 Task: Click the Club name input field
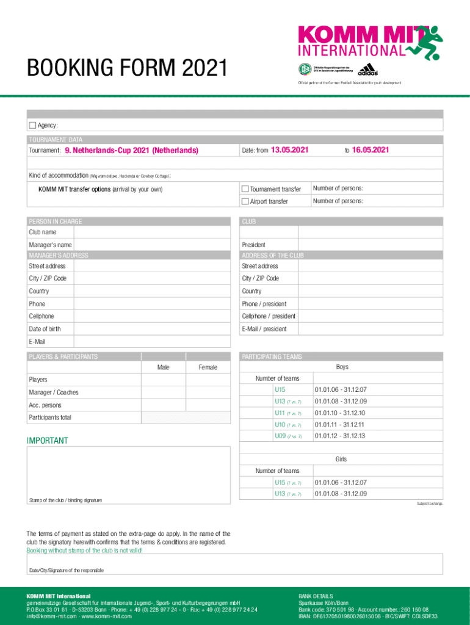152,232
